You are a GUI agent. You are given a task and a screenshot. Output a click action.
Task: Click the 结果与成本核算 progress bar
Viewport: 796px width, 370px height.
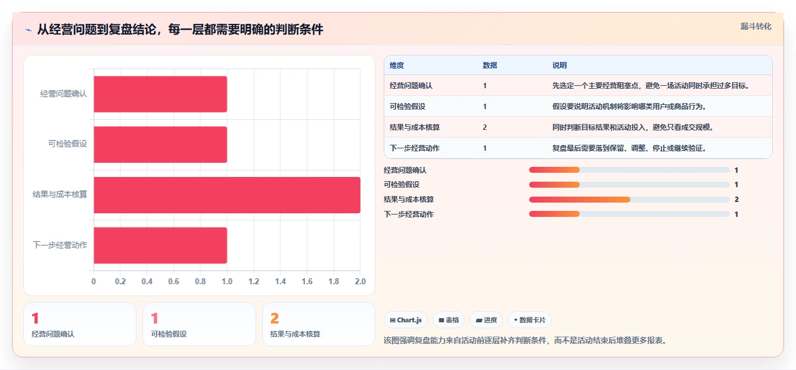click(x=629, y=199)
